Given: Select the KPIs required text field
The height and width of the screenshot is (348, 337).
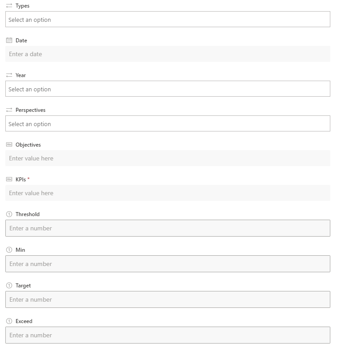Looking at the screenshot, I should coord(168,193).
